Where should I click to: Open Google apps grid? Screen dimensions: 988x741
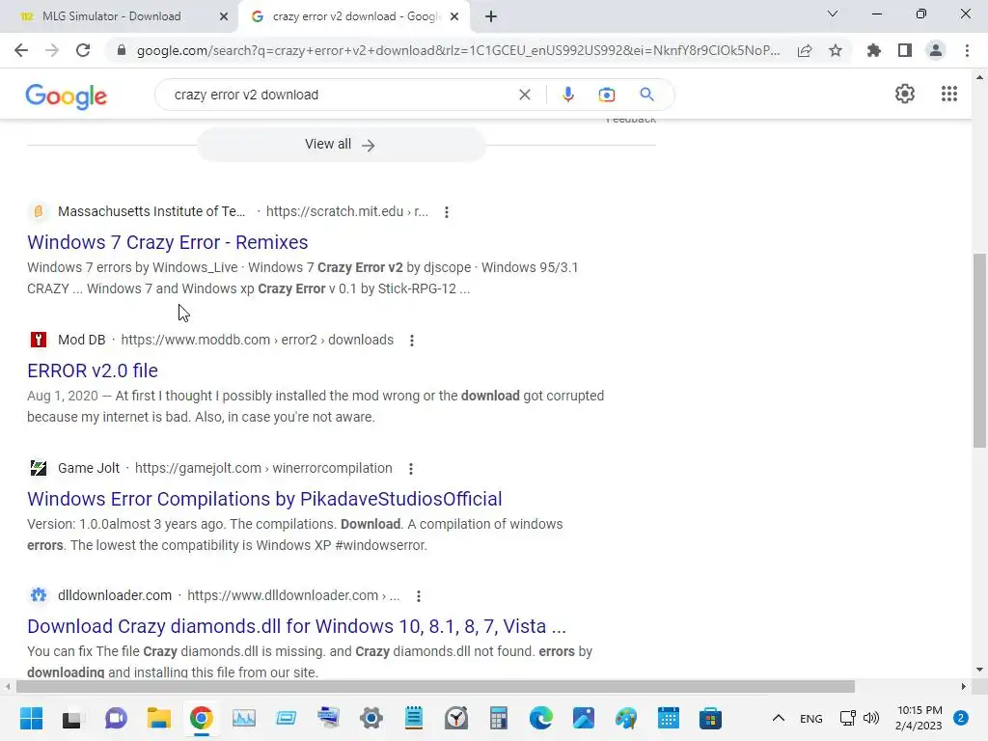949,94
